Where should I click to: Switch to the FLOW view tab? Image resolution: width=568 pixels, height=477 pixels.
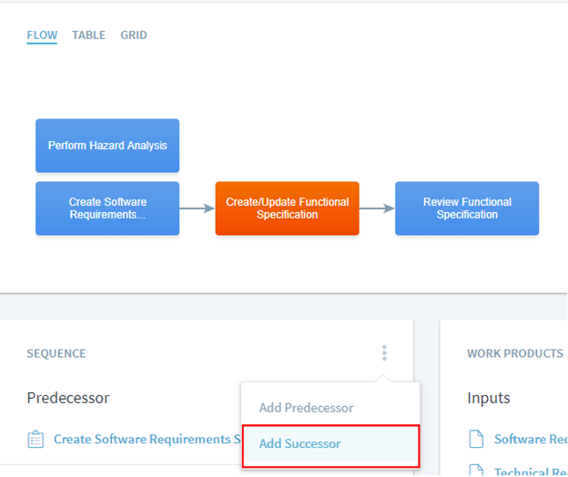42,36
